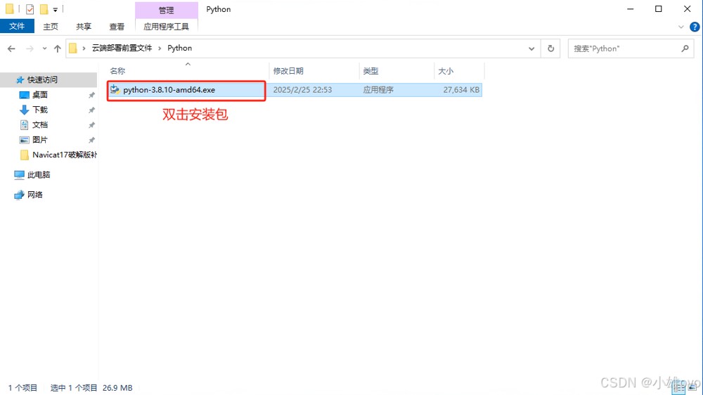Open the 文件 menu
703x395 pixels.
tap(17, 27)
